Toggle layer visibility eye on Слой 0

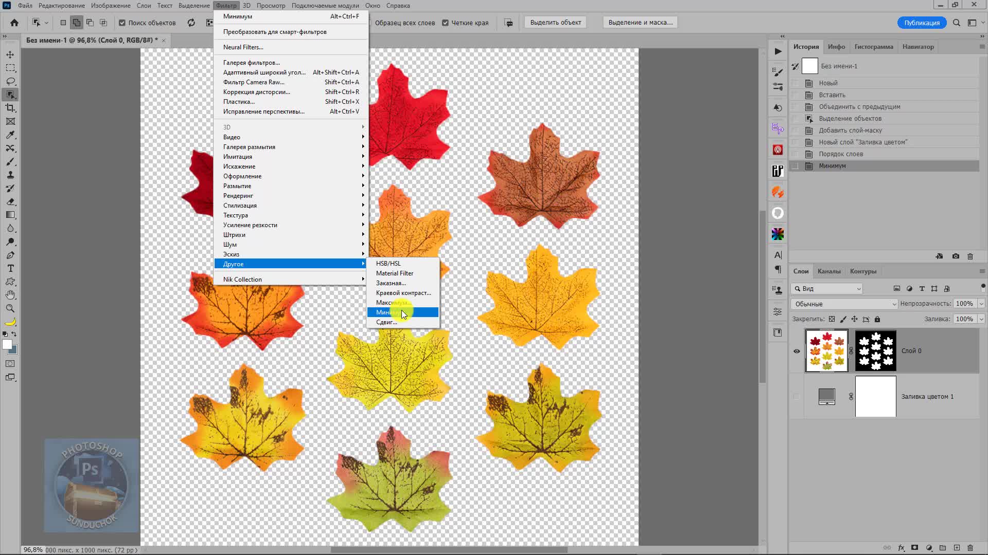pyautogui.click(x=797, y=350)
